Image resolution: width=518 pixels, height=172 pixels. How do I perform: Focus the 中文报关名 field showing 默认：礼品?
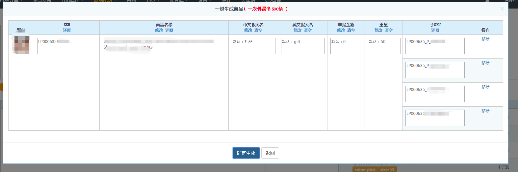pyautogui.click(x=253, y=46)
